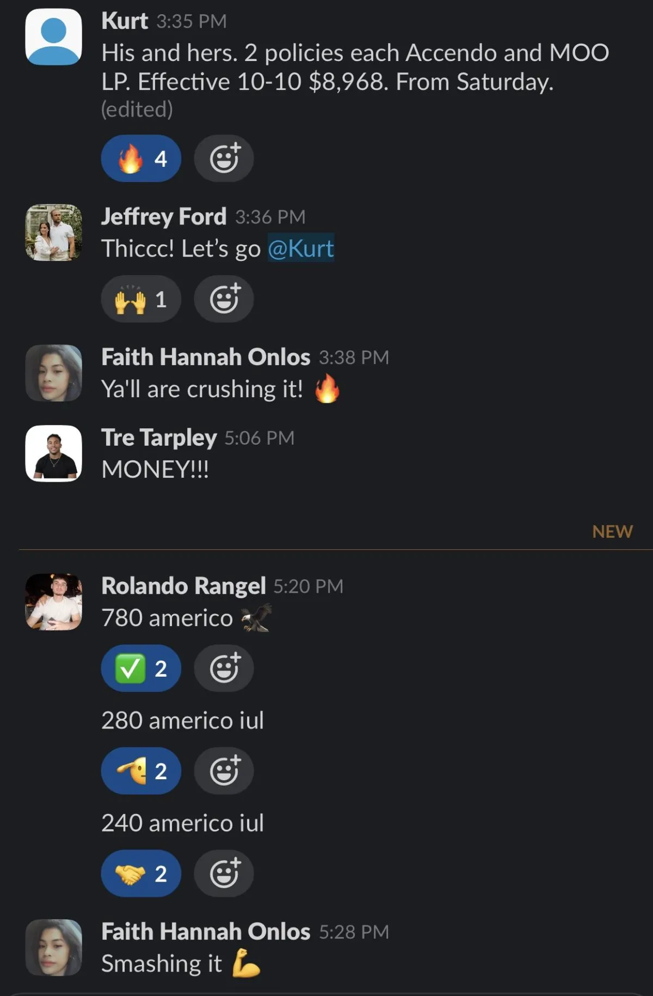This screenshot has height=996, width=653.
Task: Toggle the saluting face reaction
Action: 141,770
